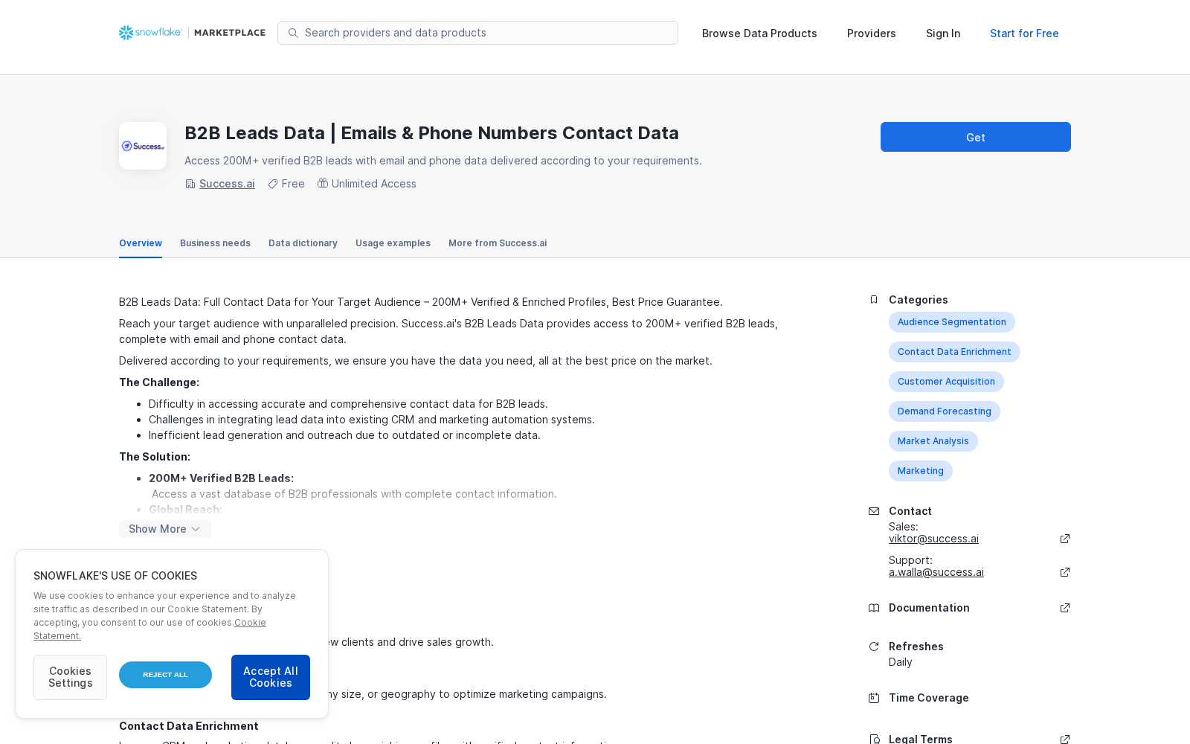Click the '200M+ Verified B2B Leads:' bullet

coord(221,478)
